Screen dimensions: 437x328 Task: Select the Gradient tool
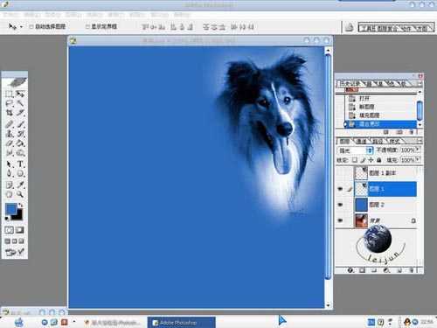coord(20,143)
